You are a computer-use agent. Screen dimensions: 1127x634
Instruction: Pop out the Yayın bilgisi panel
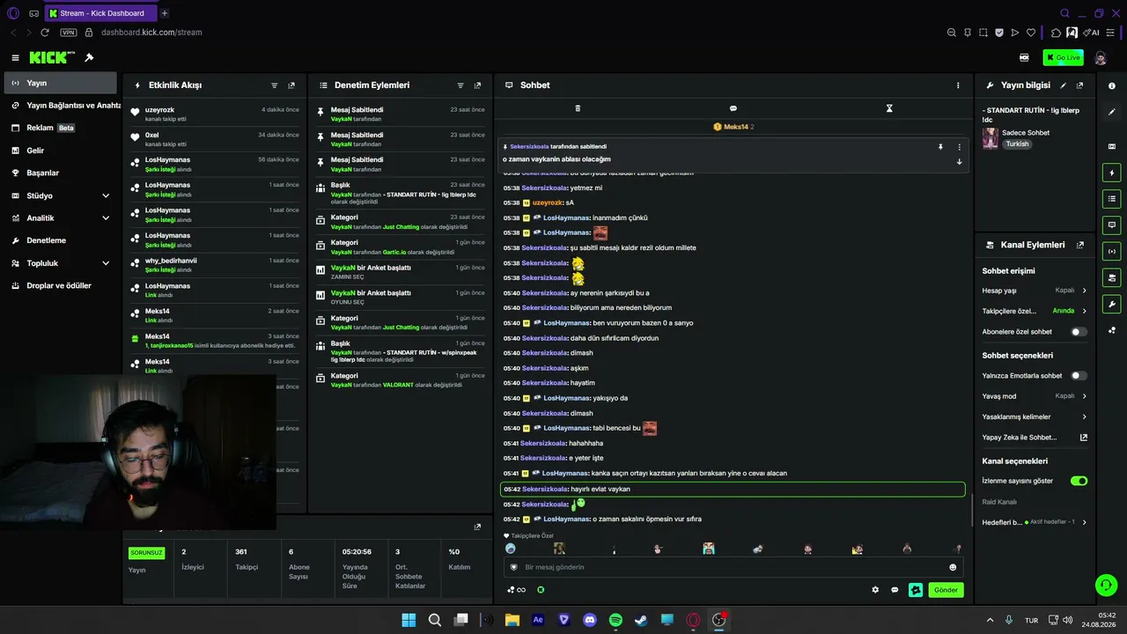pyautogui.click(x=1079, y=85)
